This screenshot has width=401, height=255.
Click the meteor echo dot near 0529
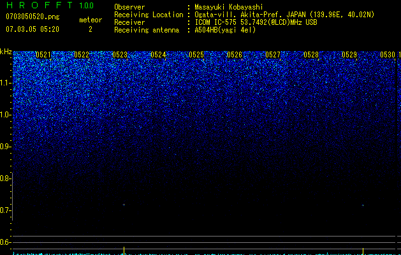363,205
